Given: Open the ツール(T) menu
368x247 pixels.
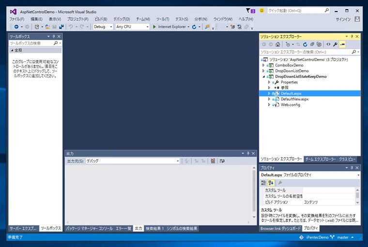Looking at the screenshot, I should [163, 19].
